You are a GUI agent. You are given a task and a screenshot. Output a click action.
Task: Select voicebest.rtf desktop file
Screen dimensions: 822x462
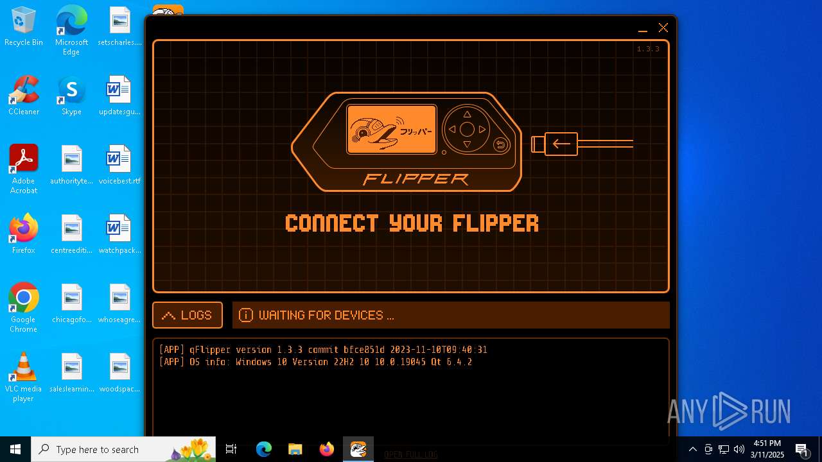(119, 166)
